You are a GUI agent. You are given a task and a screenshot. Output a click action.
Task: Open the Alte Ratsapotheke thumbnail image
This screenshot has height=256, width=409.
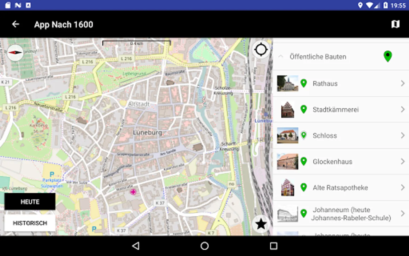point(287,187)
